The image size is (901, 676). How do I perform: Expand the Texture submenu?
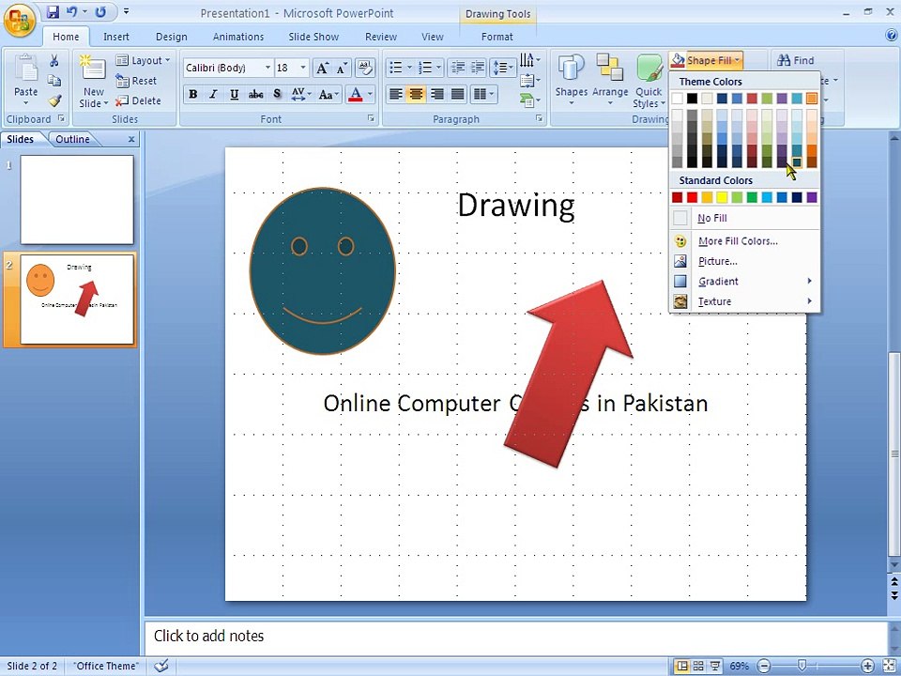click(x=744, y=301)
